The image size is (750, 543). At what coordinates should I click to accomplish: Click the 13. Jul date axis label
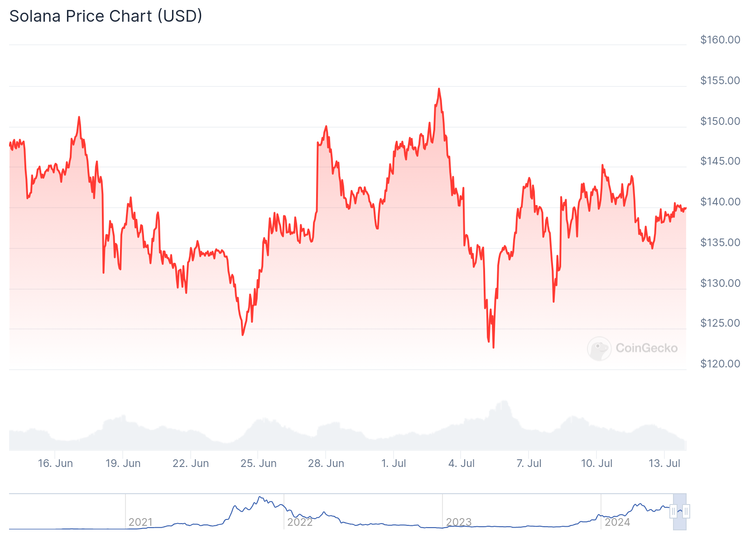click(x=664, y=463)
